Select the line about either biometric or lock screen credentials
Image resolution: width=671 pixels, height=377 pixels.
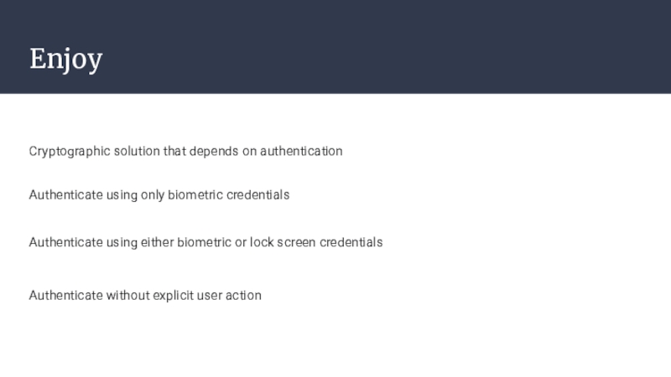tap(205, 242)
